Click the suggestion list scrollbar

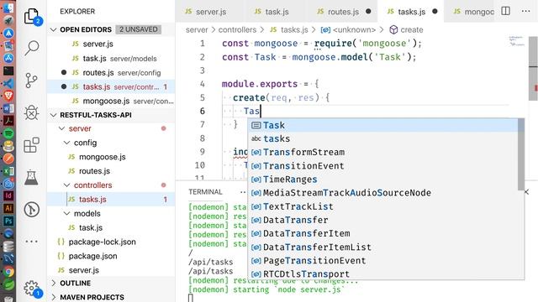[x=521, y=154]
